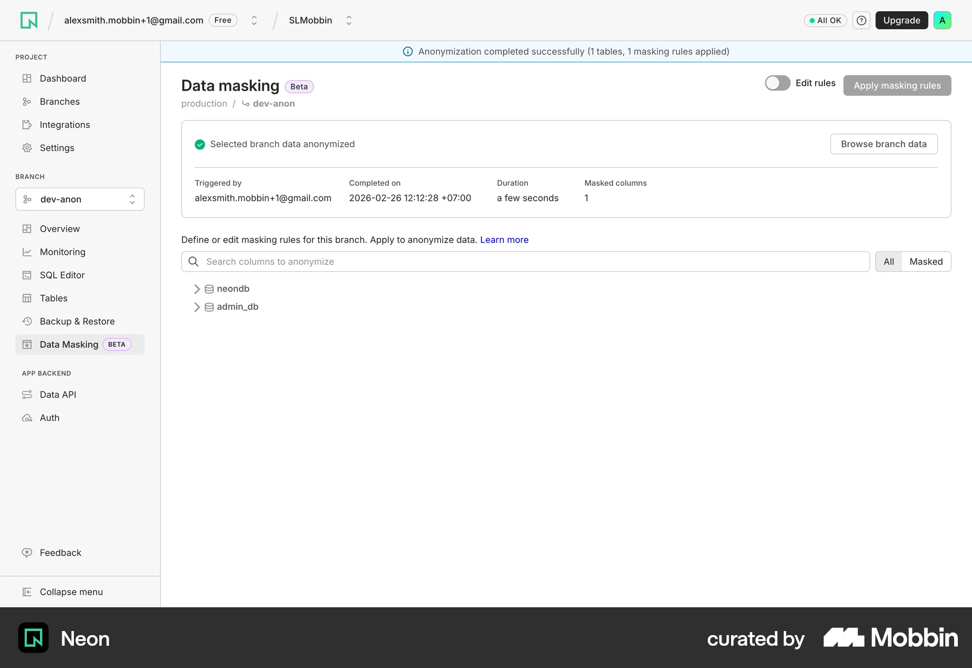Click the Beta badge beside Data masking
This screenshot has width=972, height=668.
point(299,87)
